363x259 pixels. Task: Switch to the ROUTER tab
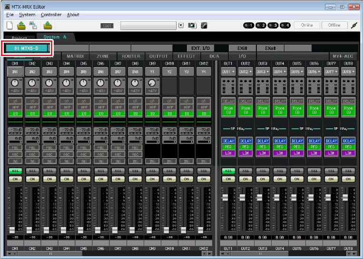[131, 56]
